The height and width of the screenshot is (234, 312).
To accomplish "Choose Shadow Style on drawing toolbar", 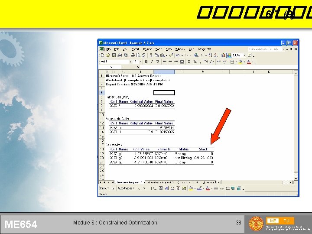I will (233, 188).
